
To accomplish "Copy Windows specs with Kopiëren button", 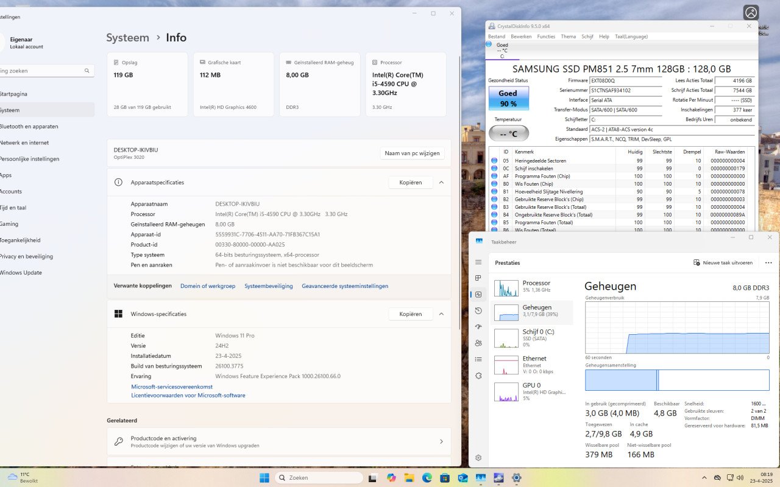I will coord(411,314).
